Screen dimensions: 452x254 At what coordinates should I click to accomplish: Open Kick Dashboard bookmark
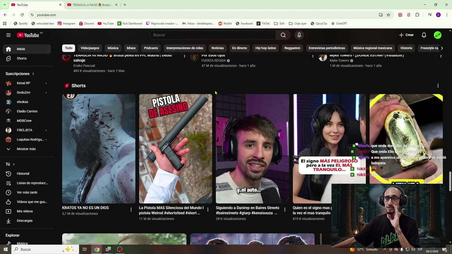(130, 24)
